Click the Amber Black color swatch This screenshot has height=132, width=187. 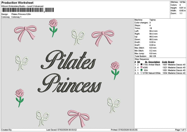[142, 64]
